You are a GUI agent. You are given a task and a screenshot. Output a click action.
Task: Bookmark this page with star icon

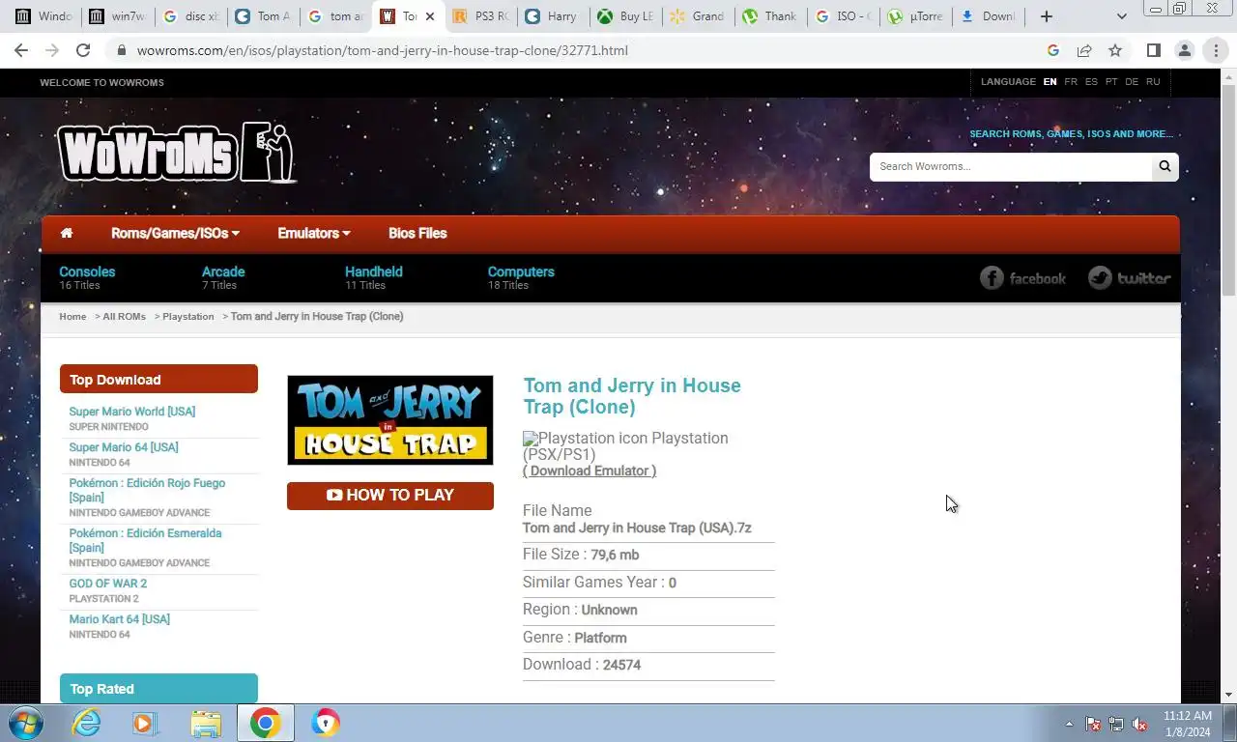(x=1115, y=50)
